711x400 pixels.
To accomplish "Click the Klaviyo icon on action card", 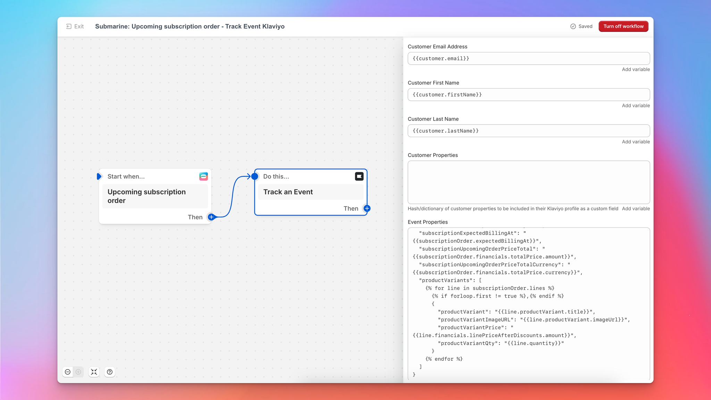I will coord(359,176).
